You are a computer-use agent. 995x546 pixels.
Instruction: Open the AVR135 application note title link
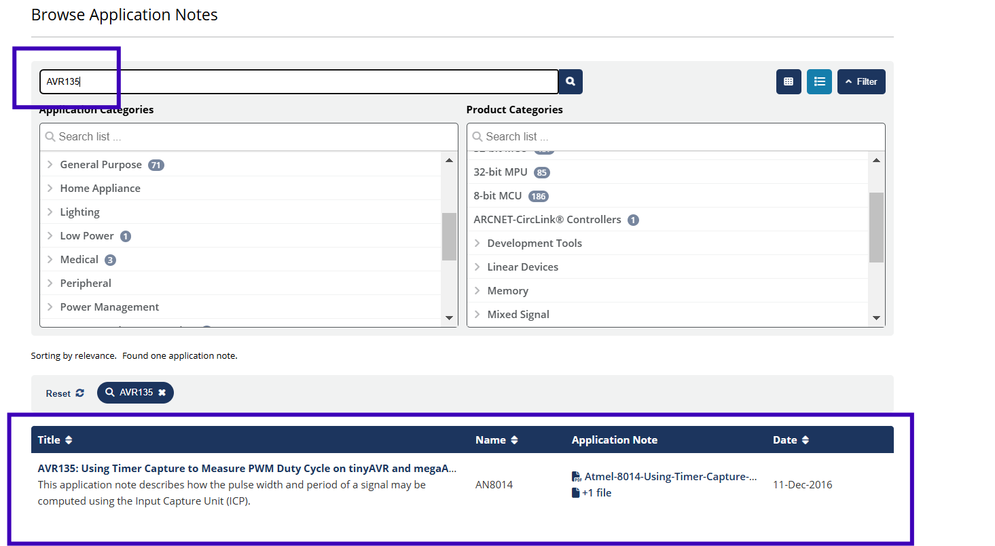tap(247, 468)
